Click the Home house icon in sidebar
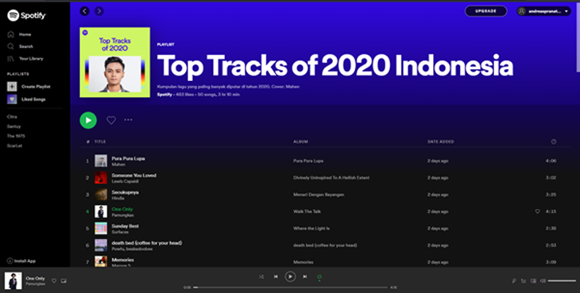The width and height of the screenshot is (580, 293). pos(11,34)
